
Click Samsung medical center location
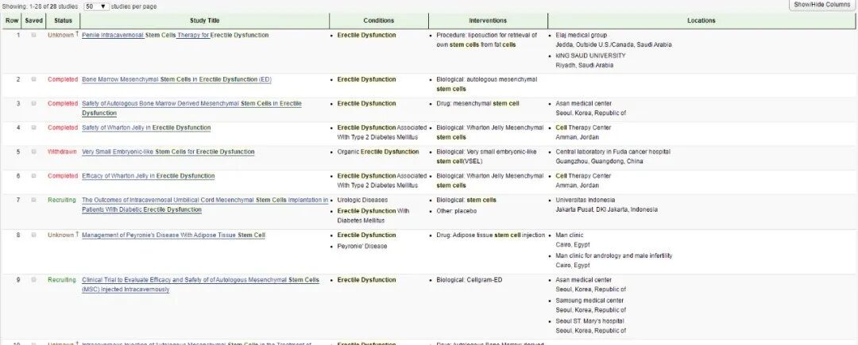tap(589, 301)
